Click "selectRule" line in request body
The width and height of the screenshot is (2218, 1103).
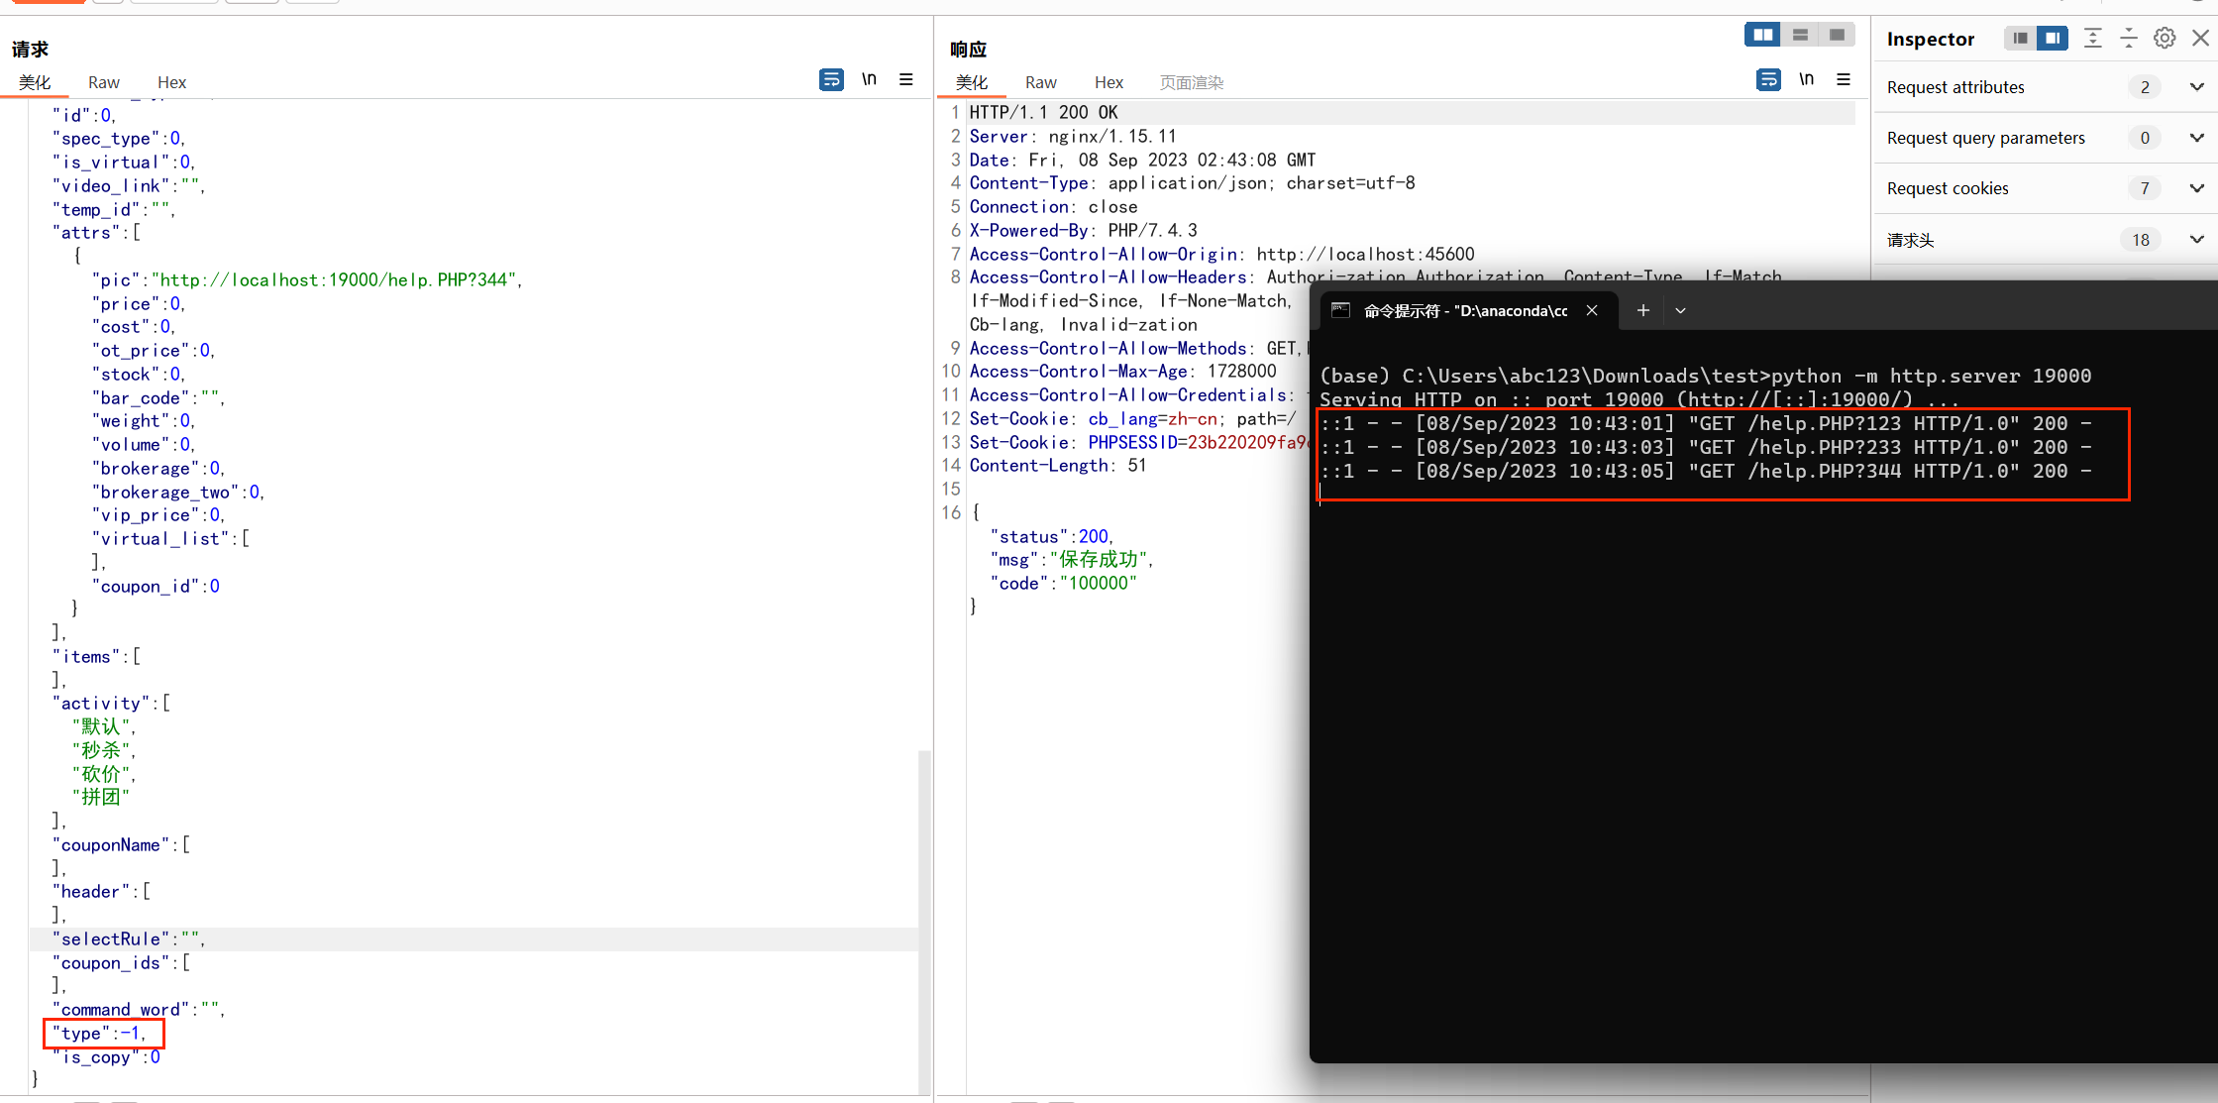[x=129, y=939]
